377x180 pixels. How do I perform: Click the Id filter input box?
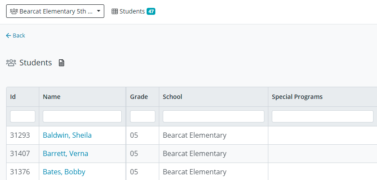pyautogui.click(x=23, y=116)
